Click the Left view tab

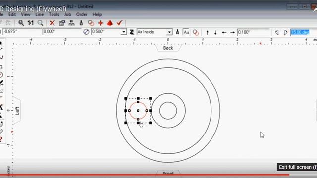pos(17,111)
